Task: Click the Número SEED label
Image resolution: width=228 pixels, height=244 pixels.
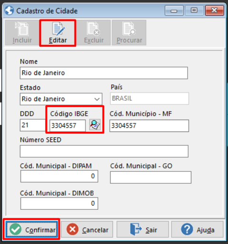Action: tap(40, 140)
